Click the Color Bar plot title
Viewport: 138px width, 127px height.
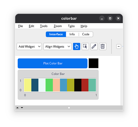pos(58,74)
